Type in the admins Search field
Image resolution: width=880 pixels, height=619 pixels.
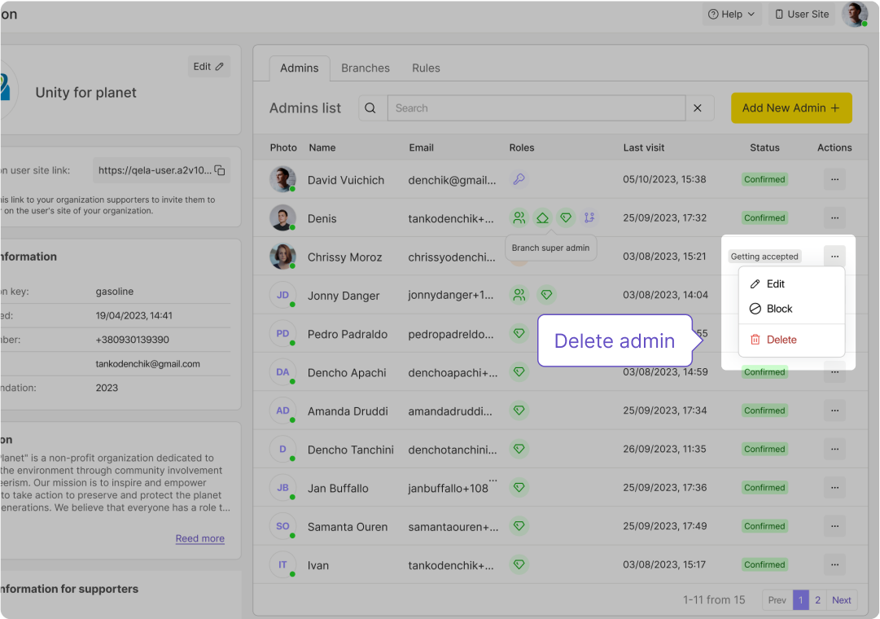tap(536, 108)
